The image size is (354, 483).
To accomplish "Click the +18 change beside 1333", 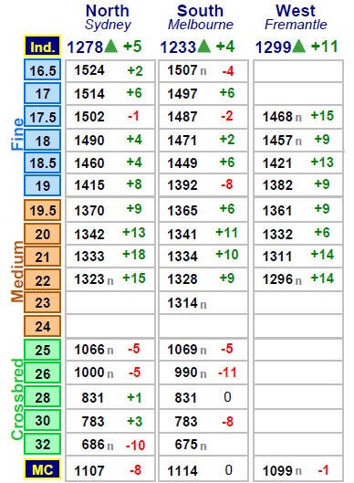I will pyautogui.click(x=134, y=255).
